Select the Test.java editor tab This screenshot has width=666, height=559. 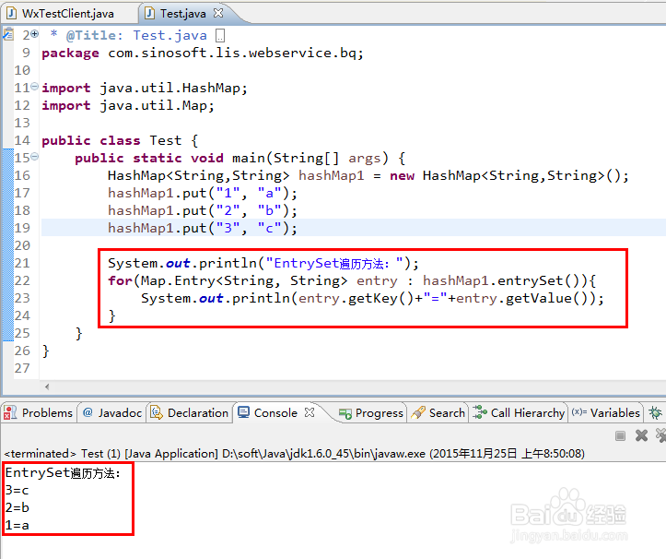click(x=182, y=14)
